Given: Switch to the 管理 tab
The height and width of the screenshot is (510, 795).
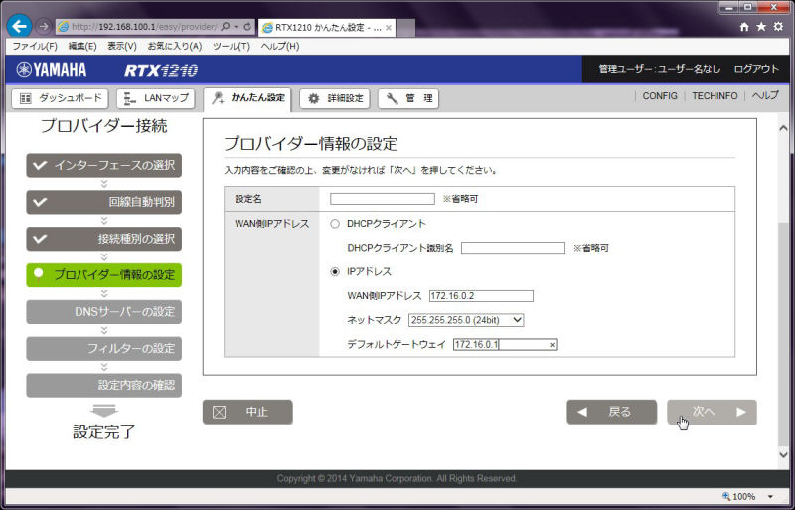Looking at the screenshot, I should [408, 98].
